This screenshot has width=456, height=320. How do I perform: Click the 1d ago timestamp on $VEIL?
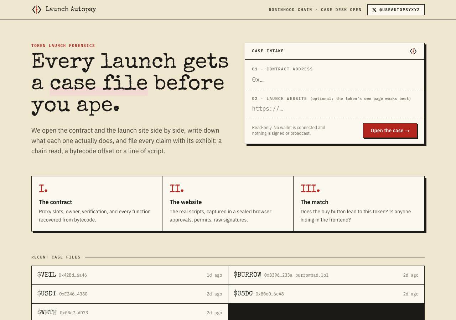(214, 275)
